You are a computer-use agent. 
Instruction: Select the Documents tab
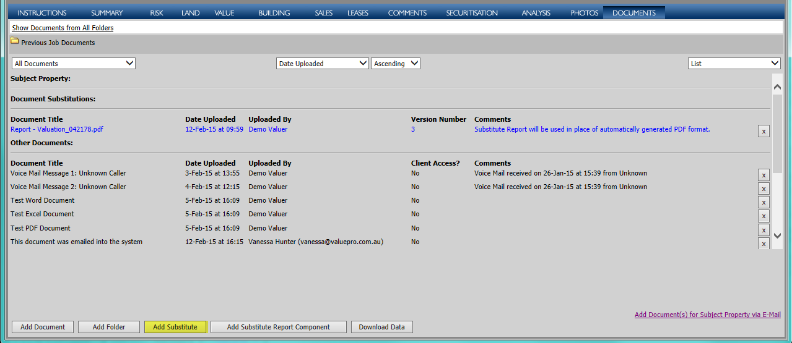click(634, 13)
